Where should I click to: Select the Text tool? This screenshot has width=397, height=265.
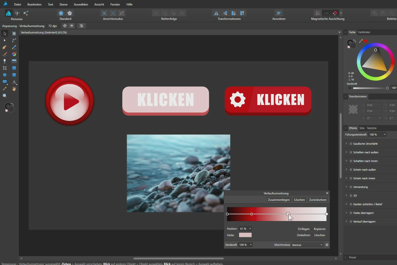pyautogui.click(x=14, y=82)
